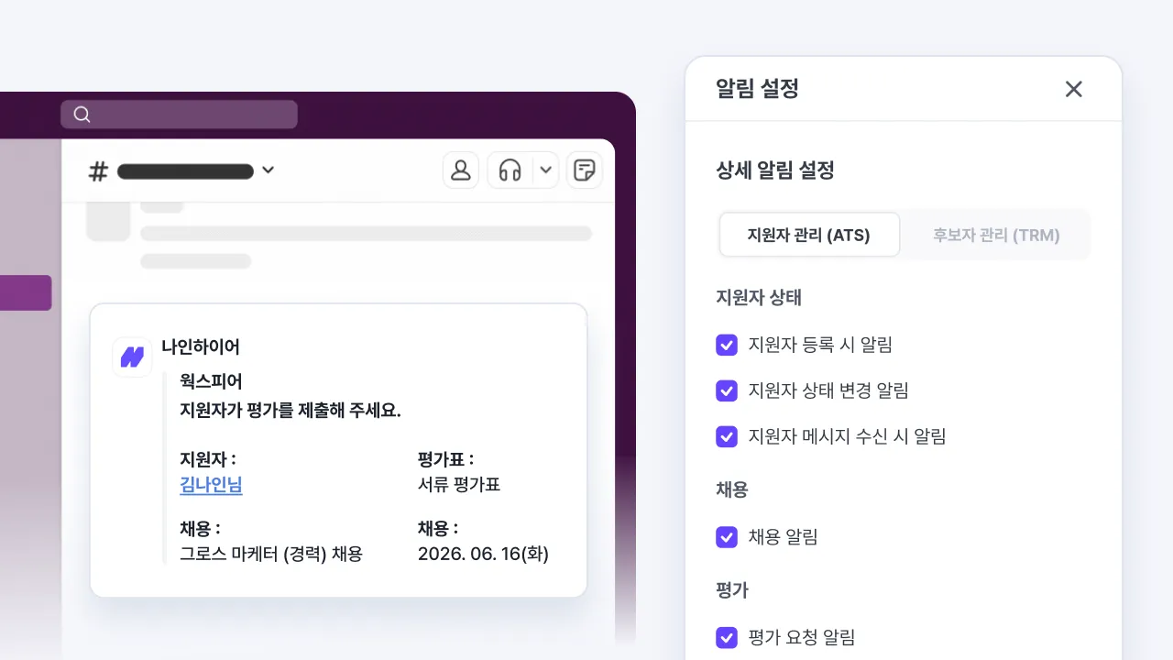The width and height of the screenshot is (1173, 660).
Task: Toggle 지원자 등록 시 알림 checkbox
Action: tap(727, 345)
